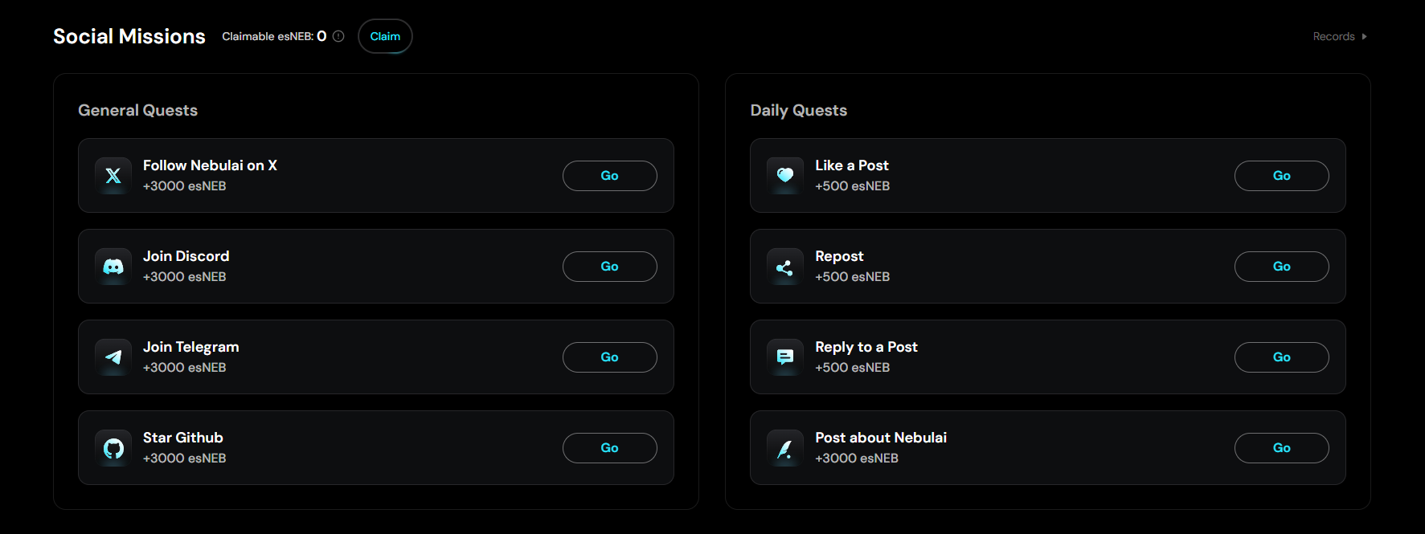The height and width of the screenshot is (534, 1425).
Task: Click the chat bubble Reply icon
Action: pos(785,357)
